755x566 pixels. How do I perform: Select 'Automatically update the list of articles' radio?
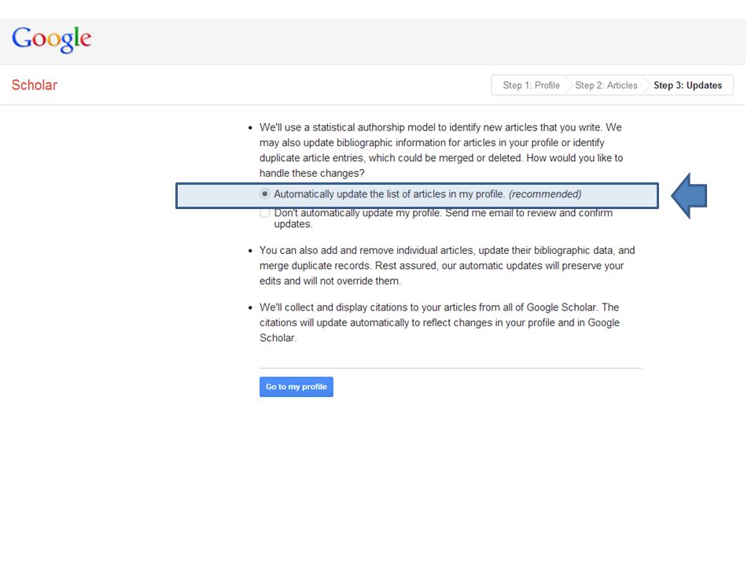[x=264, y=194]
